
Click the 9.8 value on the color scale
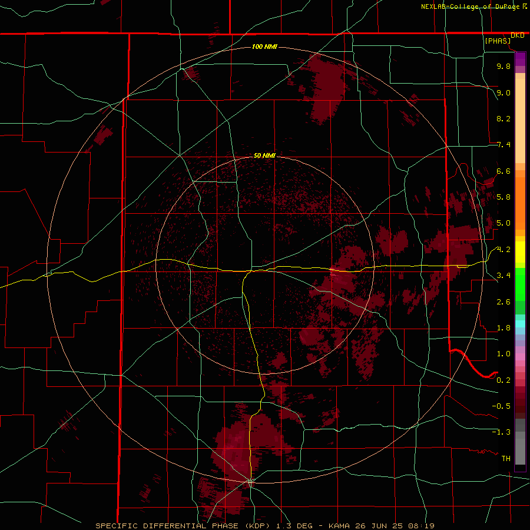[x=503, y=66]
